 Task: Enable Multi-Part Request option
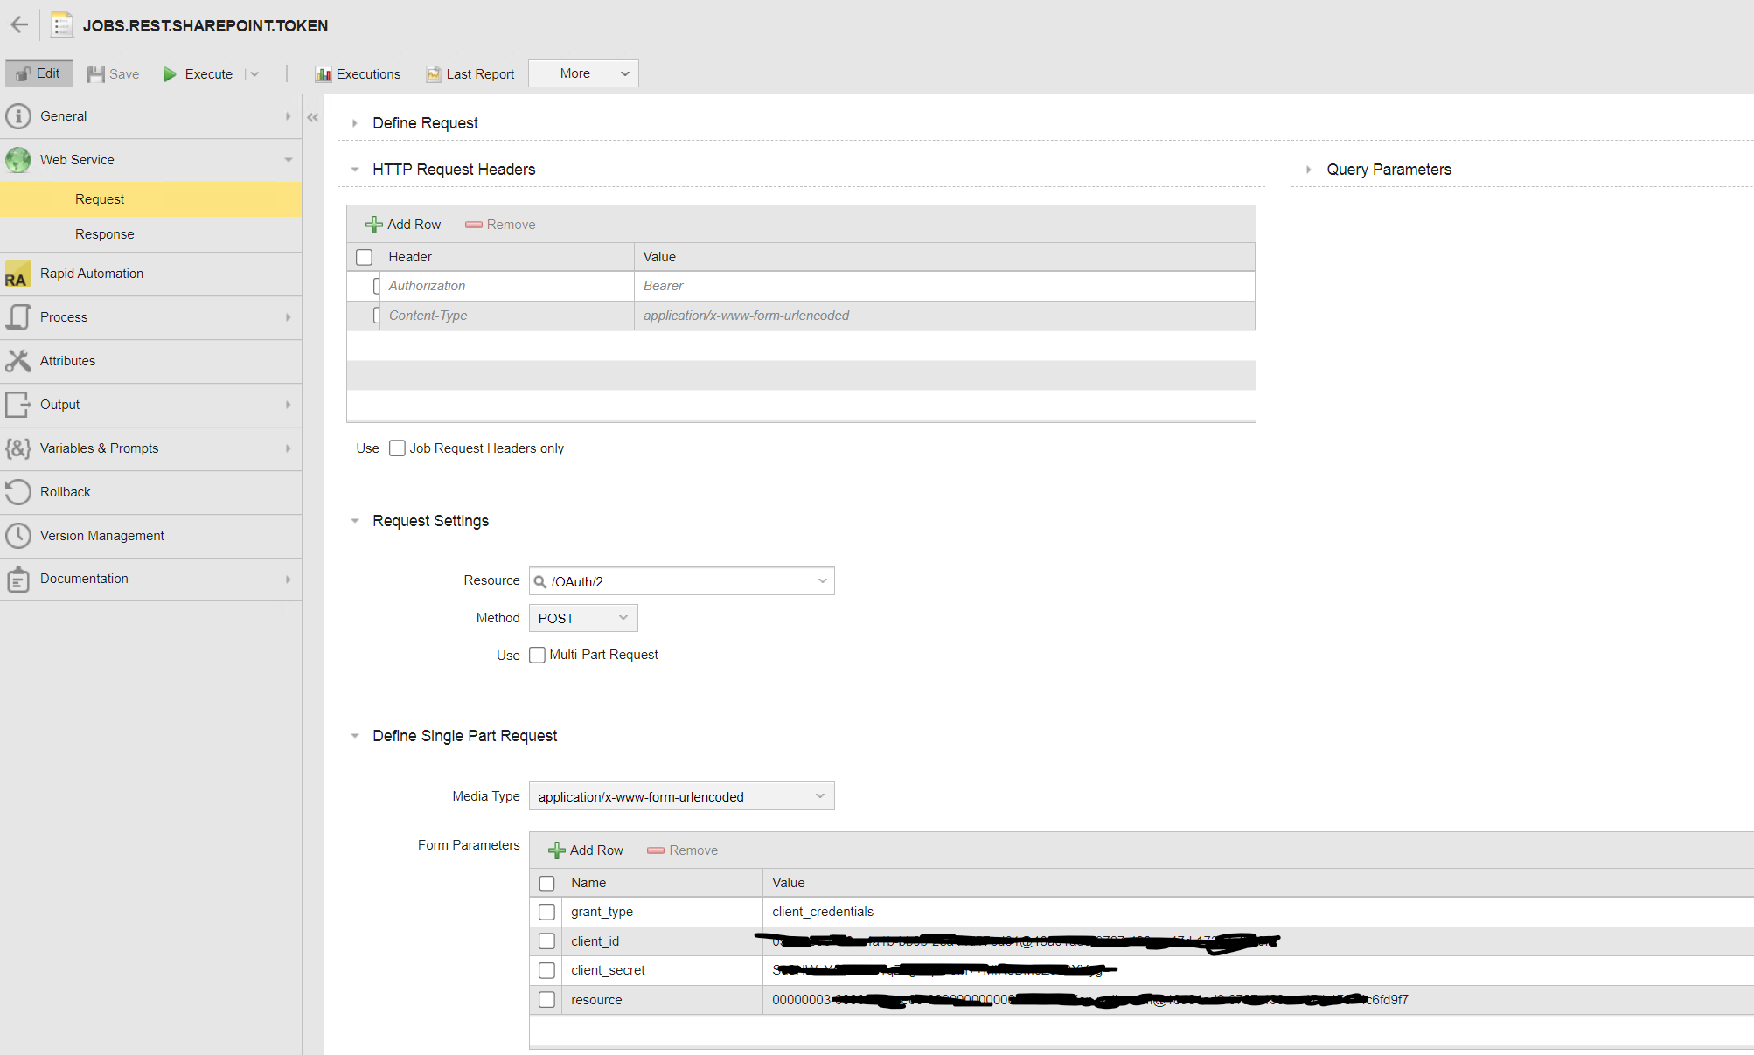pos(537,655)
